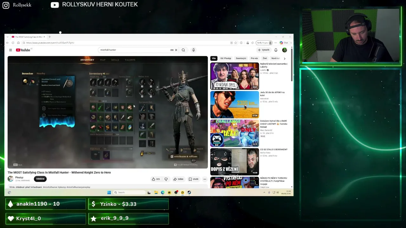Image resolution: width=406 pixels, height=228 pixels.
Task: Open Microsoft Edge from the taskbar
Action: point(163,193)
